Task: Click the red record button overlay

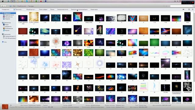Action: coord(193,2)
